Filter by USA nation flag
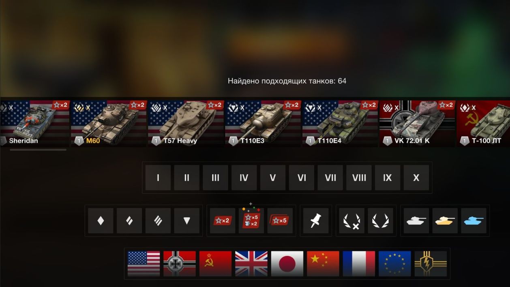The image size is (510, 287). coord(144,263)
